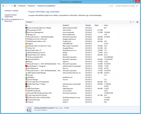
Task: Click the Conexant HD Audio icon
Action: [x=26, y=100]
